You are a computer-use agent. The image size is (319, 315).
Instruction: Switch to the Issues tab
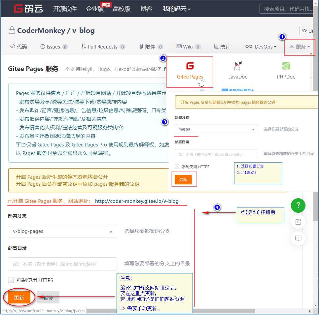point(54,47)
